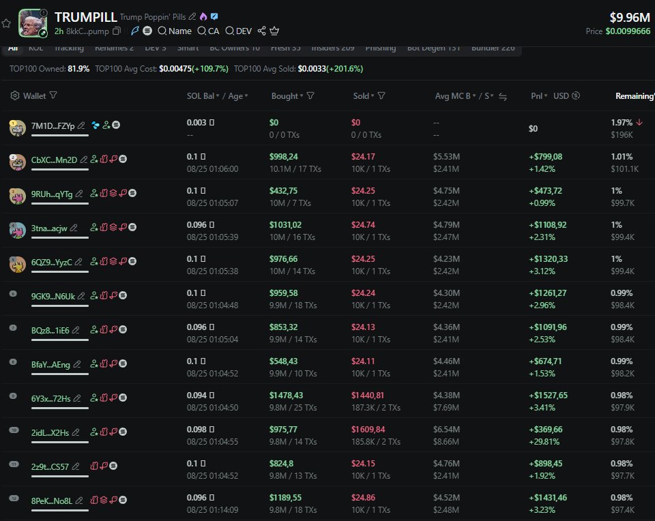Screen dimensions: 655x521
Task: Click the green user icon on 6QZ9...YyzC row
Action: (94, 261)
